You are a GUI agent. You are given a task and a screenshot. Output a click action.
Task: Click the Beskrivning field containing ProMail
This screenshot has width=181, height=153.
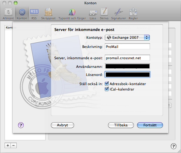[x=127, y=47]
